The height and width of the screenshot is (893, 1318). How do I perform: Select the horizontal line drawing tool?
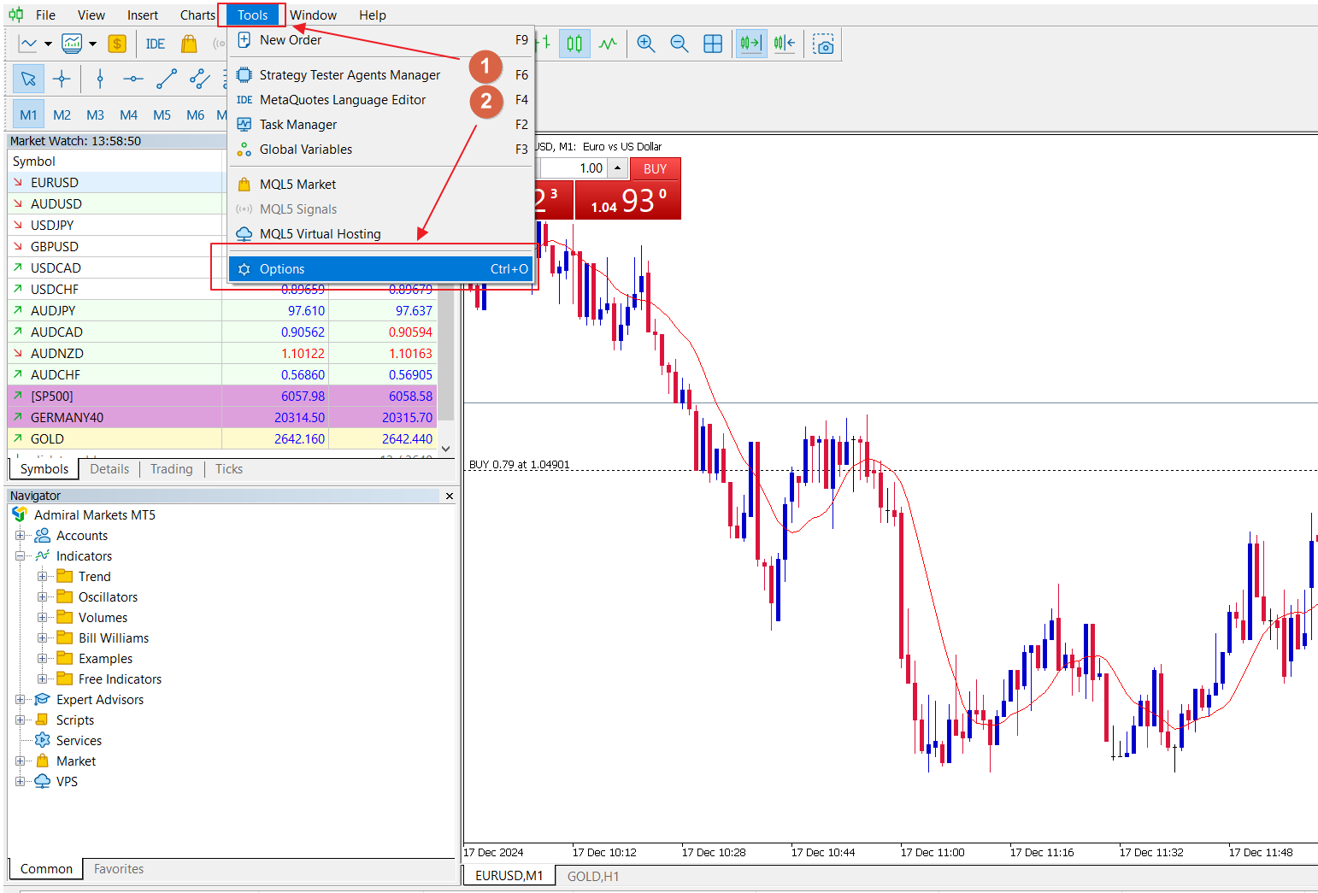pos(133,79)
